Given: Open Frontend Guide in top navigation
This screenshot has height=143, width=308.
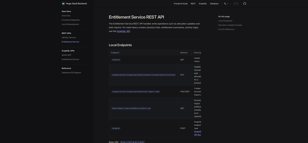Looking at the screenshot, I should (181, 3).
